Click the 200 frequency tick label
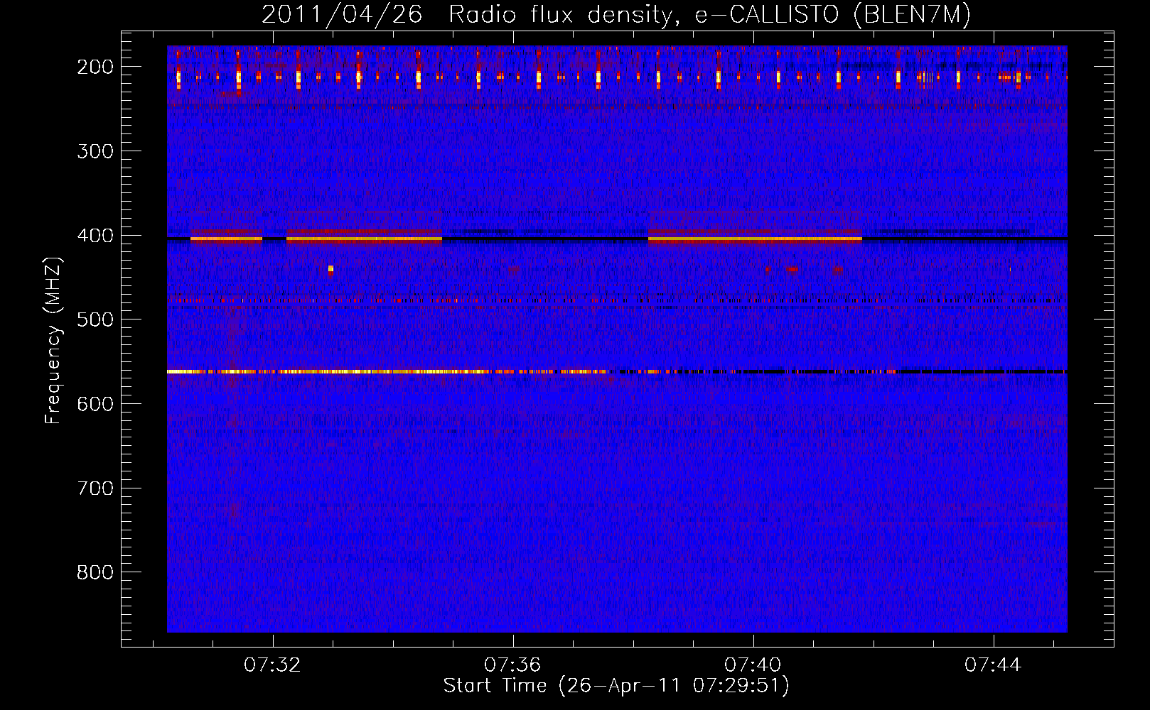This screenshot has height=710, width=1150. click(95, 67)
